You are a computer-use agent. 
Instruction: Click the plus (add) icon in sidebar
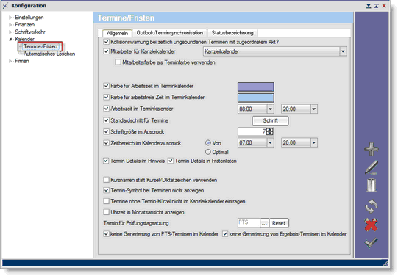(372, 148)
